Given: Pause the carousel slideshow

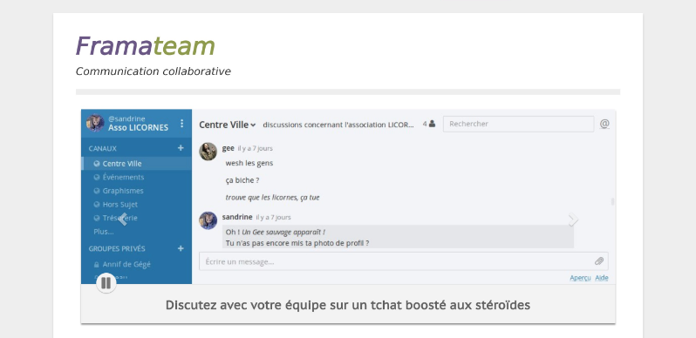Looking at the screenshot, I should 106,283.
